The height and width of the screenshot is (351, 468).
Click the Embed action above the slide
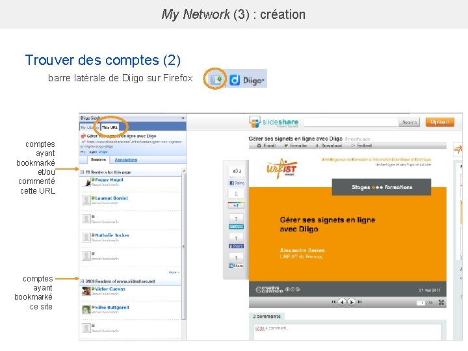pyautogui.click(x=361, y=146)
